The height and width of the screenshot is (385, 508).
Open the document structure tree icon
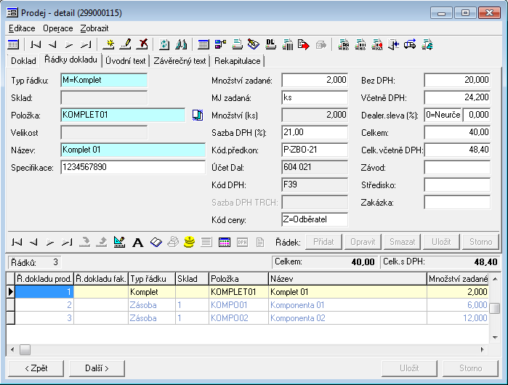point(220,45)
